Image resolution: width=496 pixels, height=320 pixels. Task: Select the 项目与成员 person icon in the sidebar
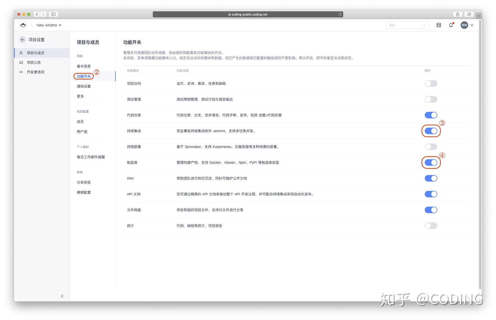tap(21, 53)
